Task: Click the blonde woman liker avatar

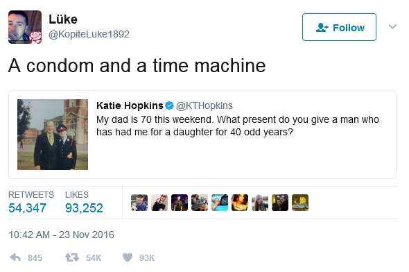Action: click(x=260, y=203)
